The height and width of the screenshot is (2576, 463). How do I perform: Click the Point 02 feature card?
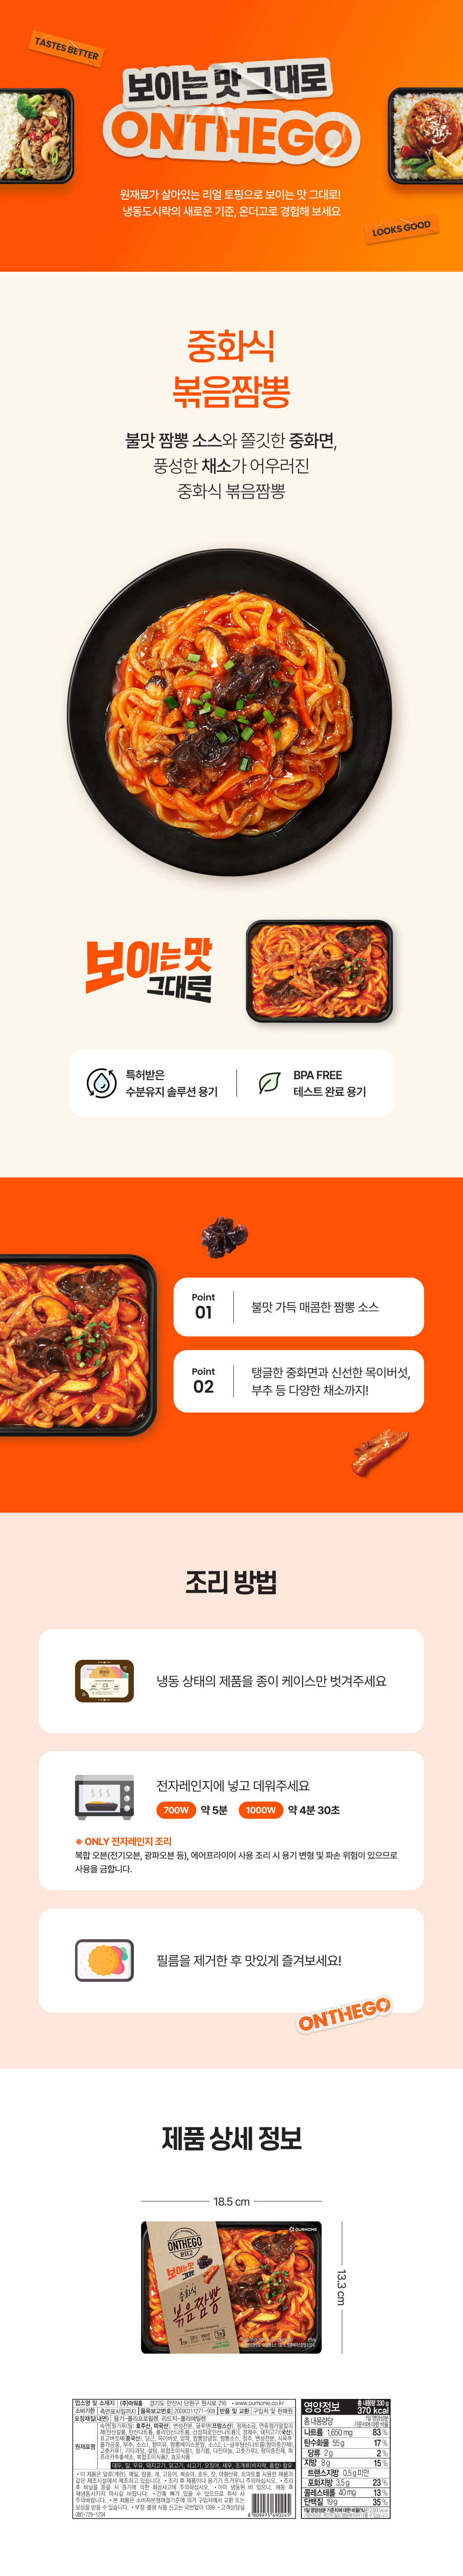[x=298, y=1381]
